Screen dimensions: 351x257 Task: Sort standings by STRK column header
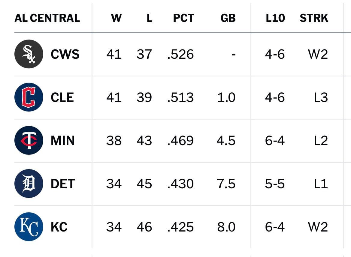(314, 18)
